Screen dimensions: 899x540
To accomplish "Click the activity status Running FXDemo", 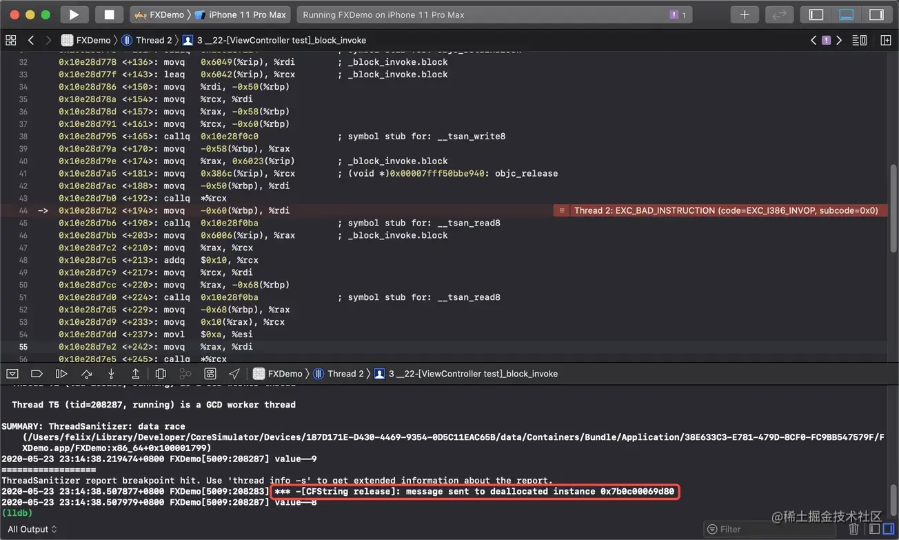I will point(384,14).
